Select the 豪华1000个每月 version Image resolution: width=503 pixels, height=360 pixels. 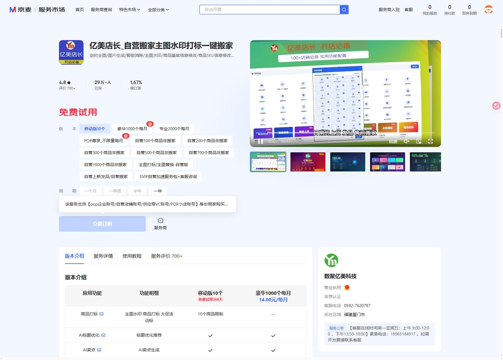[132, 129]
